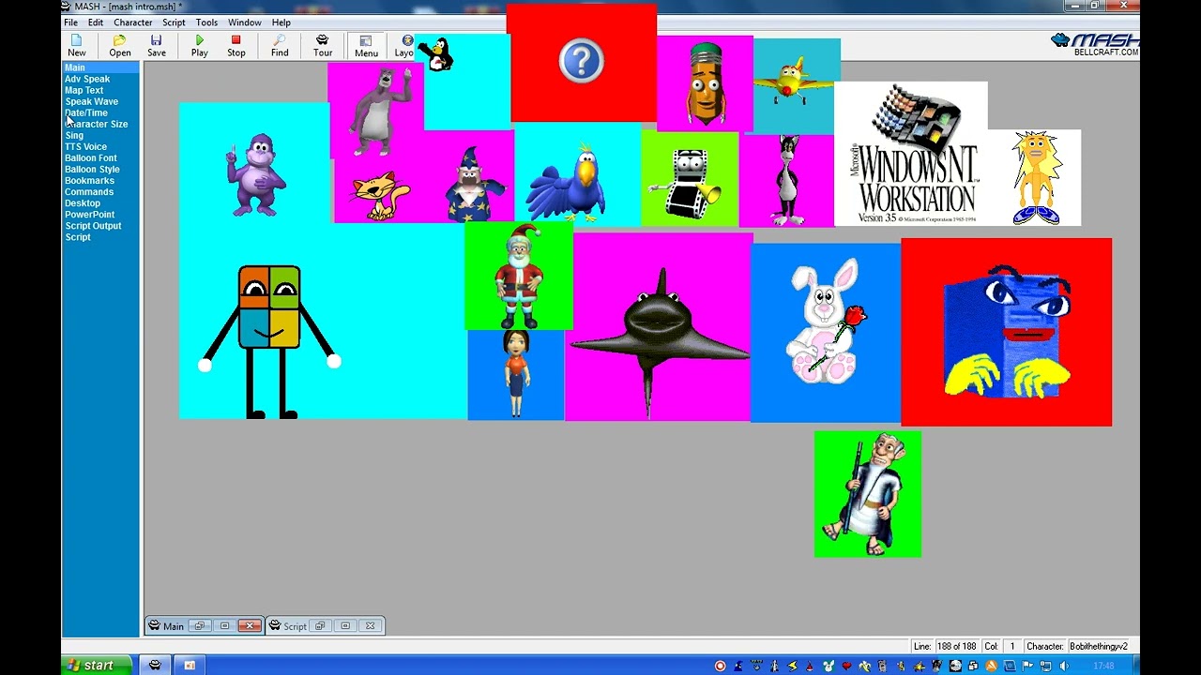Click the orange pencil character
Screen dimensions: 1201x675
pyautogui.click(x=705, y=83)
